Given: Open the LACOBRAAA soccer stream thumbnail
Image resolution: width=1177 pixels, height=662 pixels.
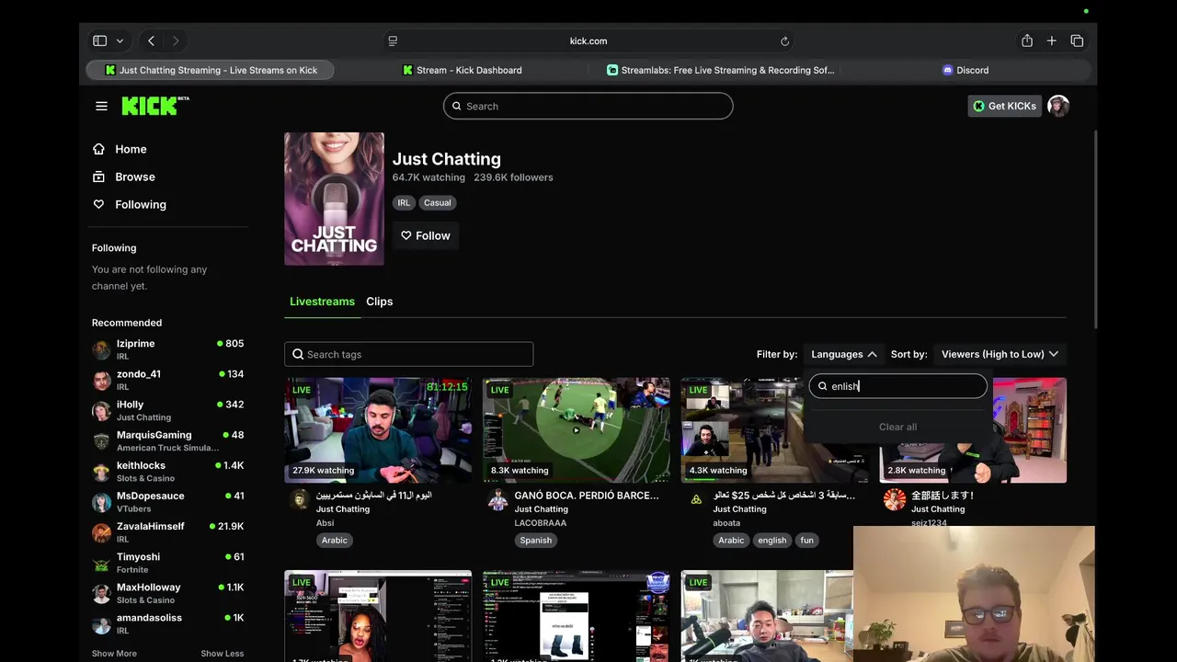Looking at the screenshot, I should [x=577, y=430].
